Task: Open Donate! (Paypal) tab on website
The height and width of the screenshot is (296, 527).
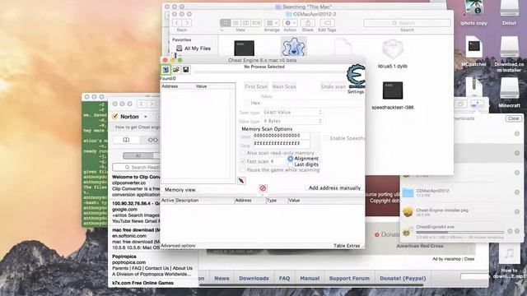Action: 403,278
